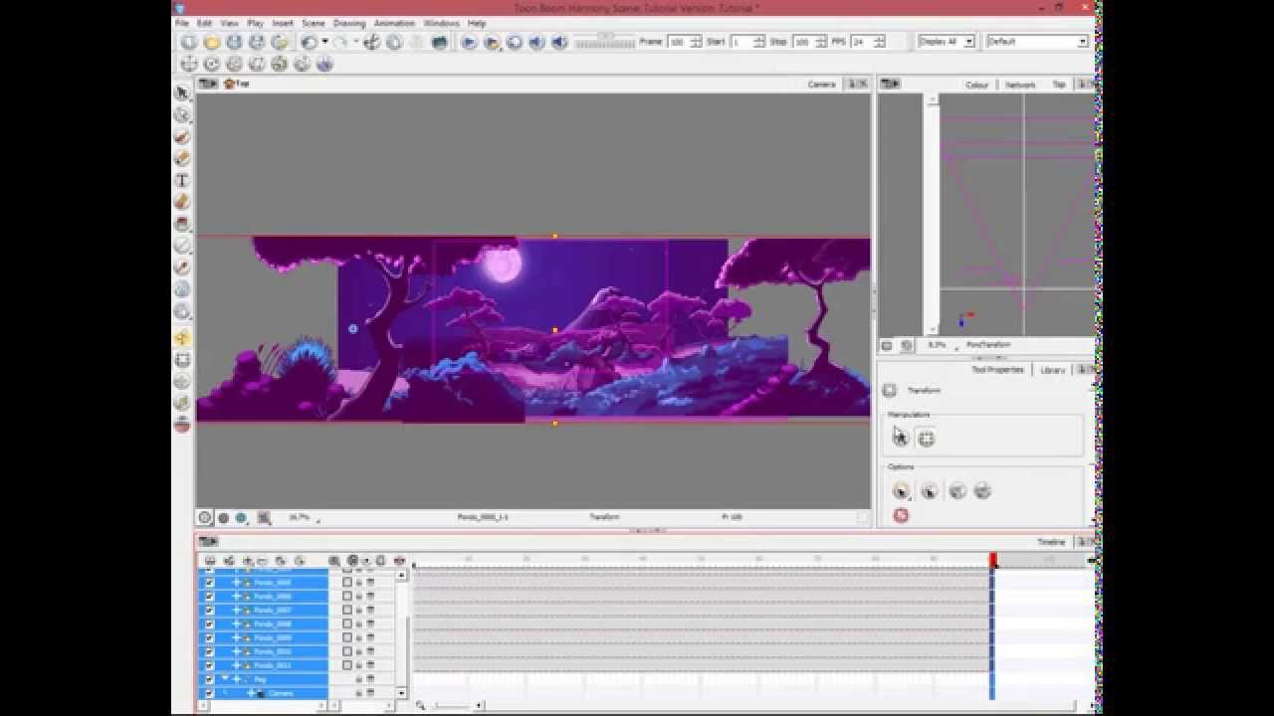Click the layer list scrollbar down arrow
This screenshot has width=1274, height=716.
click(x=402, y=693)
